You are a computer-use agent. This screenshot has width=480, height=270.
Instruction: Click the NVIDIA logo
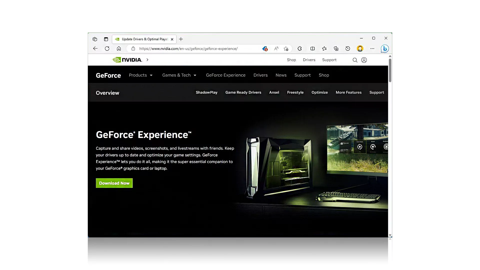pos(127,60)
